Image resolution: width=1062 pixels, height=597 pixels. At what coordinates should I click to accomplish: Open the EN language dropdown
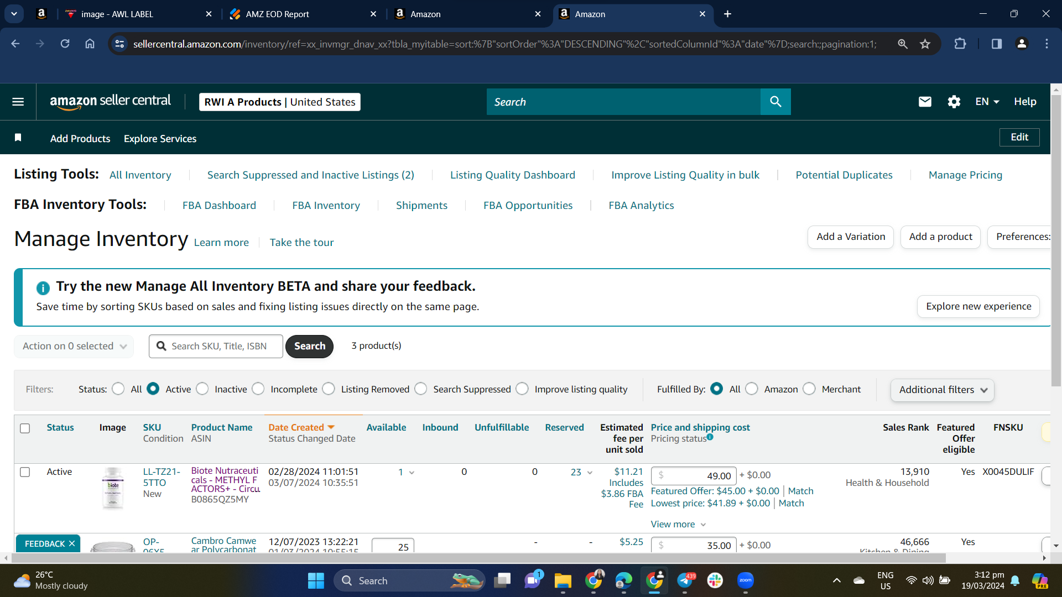[987, 102]
